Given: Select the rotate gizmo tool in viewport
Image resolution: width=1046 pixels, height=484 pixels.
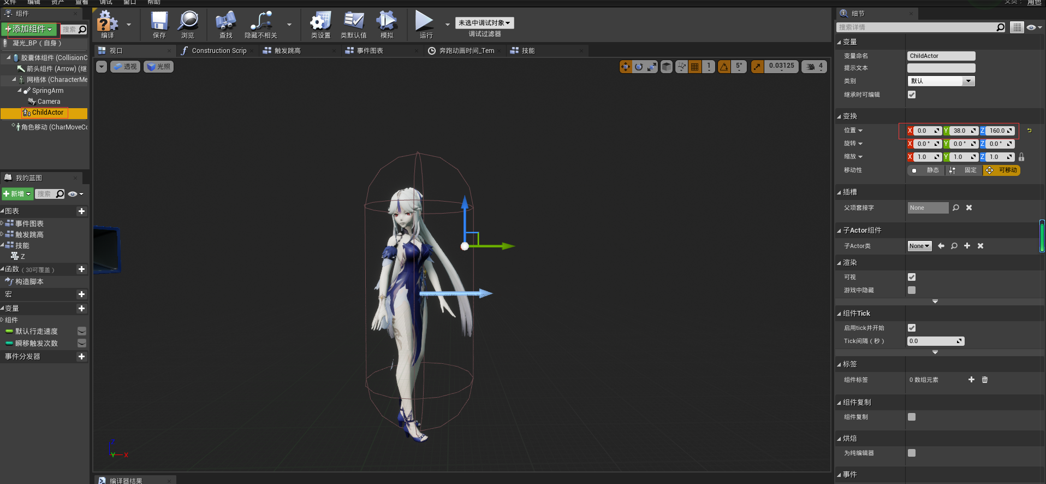Looking at the screenshot, I should (639, 67).
